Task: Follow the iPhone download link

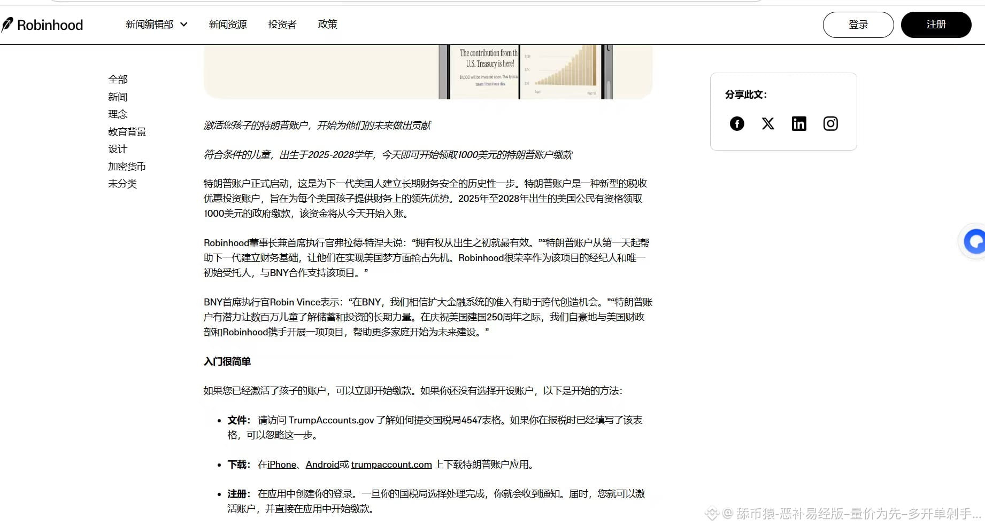Action: click(x=282, y=465)
